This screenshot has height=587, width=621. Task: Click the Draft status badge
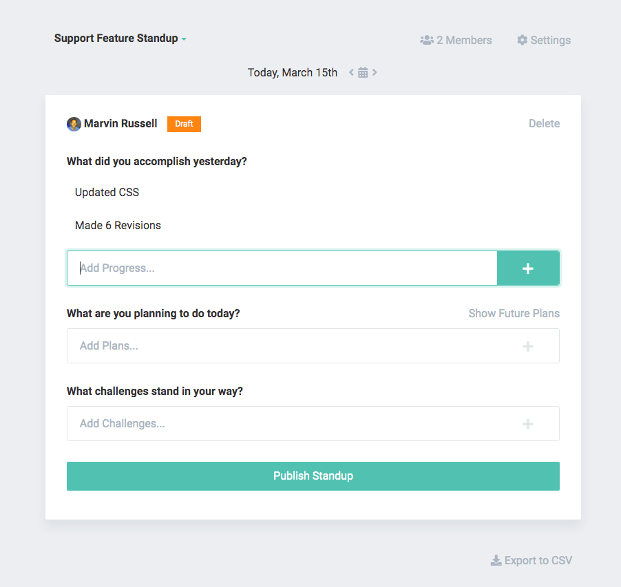pyautogui.click(x=184, y=124)
